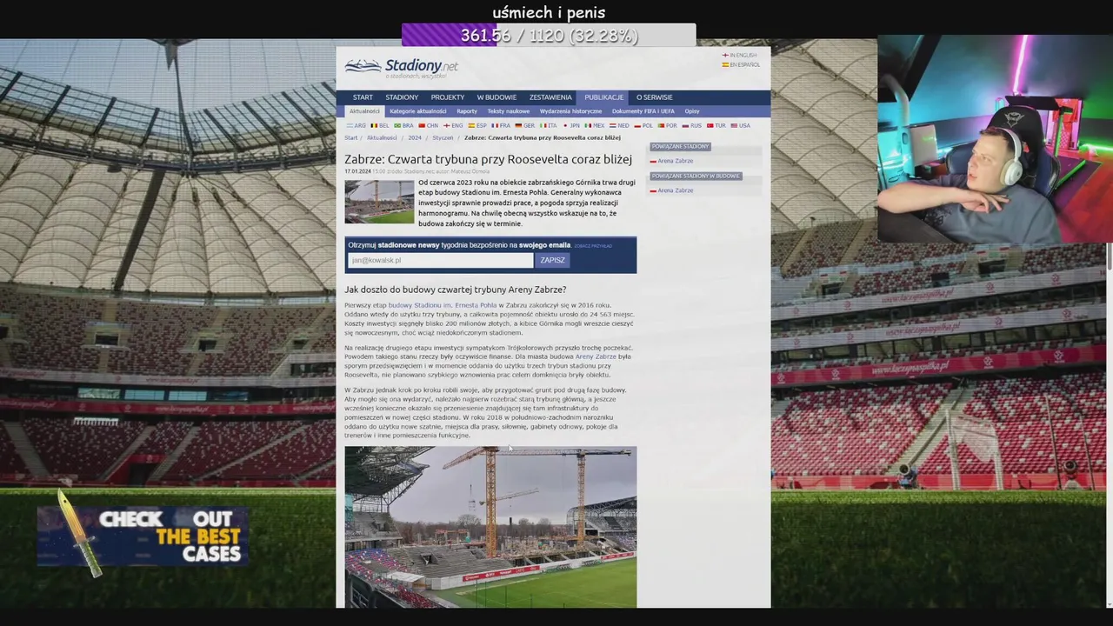Click heading 'Jak doszło do budowy czwartej trybuny'
This screenshot has width=1113, height=626.
pos(455,290)
